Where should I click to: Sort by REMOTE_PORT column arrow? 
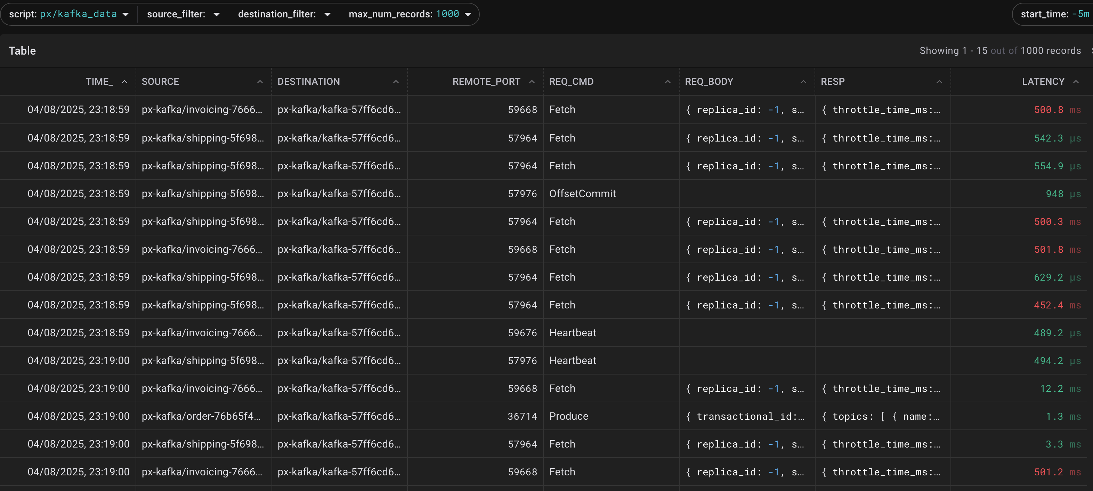point(532,81)
